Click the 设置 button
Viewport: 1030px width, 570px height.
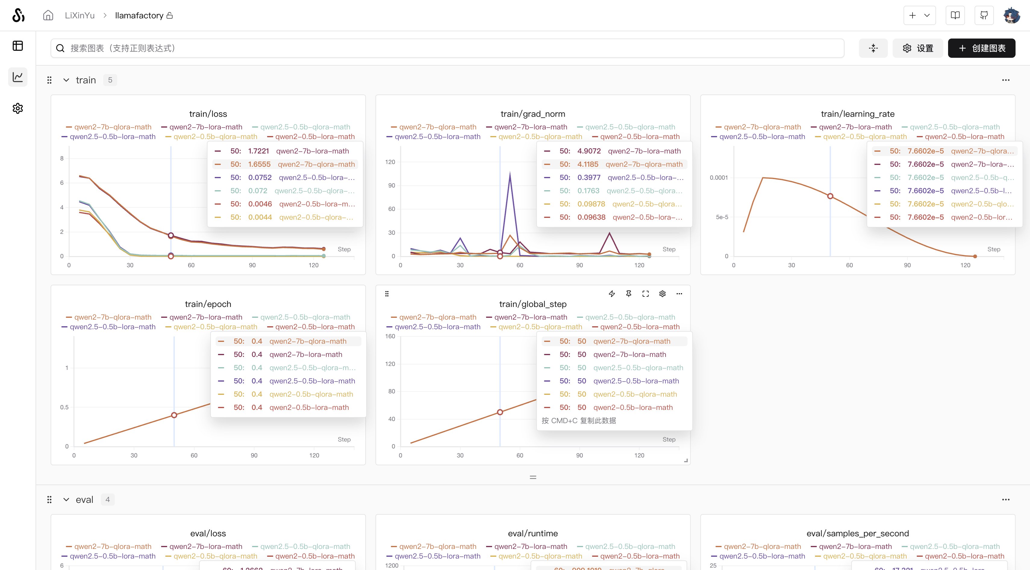tap(918, 48)
